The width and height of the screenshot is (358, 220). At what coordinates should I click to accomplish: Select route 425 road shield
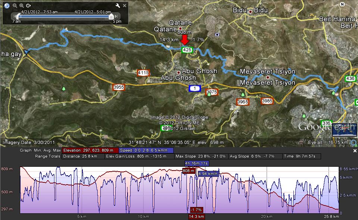(187, 50)
